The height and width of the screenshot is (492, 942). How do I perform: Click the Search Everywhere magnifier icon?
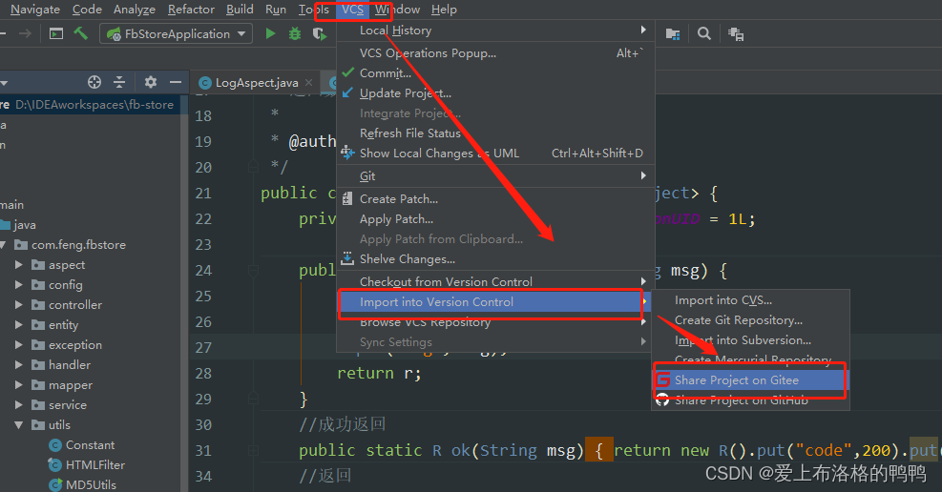click(x=704, y=33)
